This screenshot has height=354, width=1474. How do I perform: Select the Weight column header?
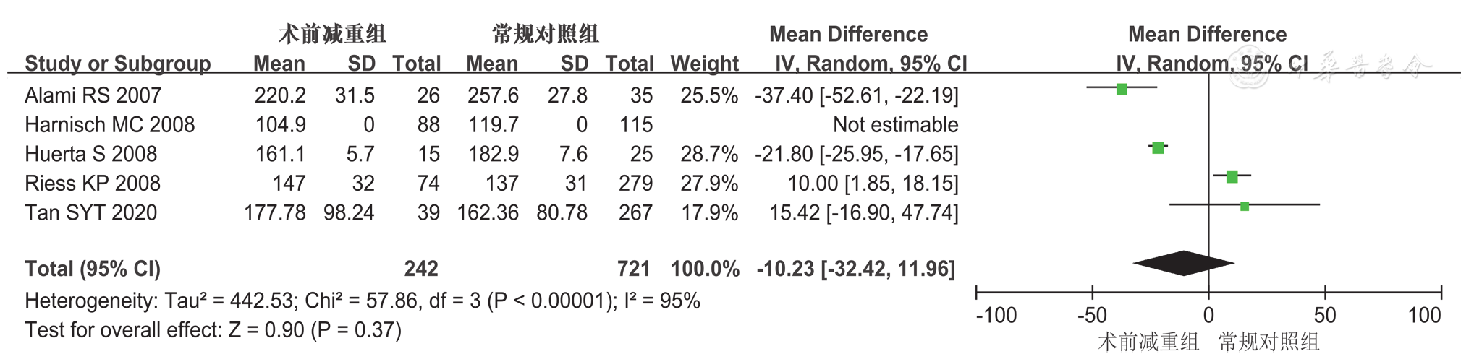pos(704,64)
